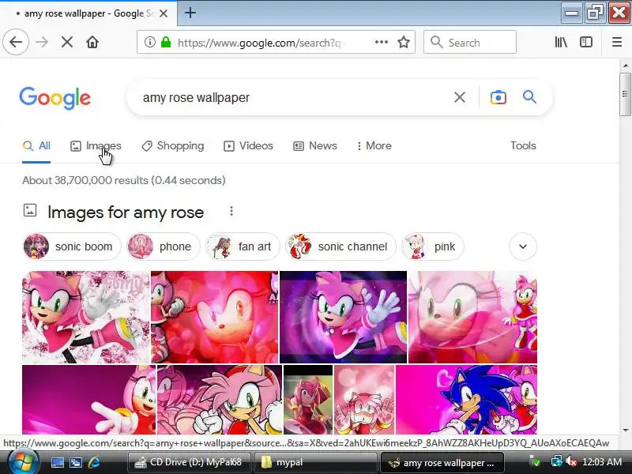Screen dimensions: 632x474
Task: Show site information icon in address bar
Action: pos(149,42)
